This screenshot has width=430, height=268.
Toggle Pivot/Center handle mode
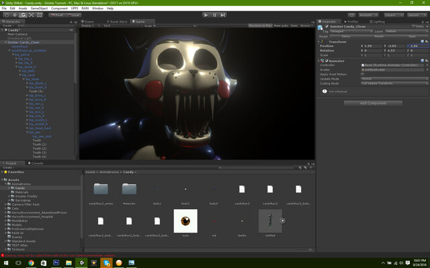click(57, 15)
